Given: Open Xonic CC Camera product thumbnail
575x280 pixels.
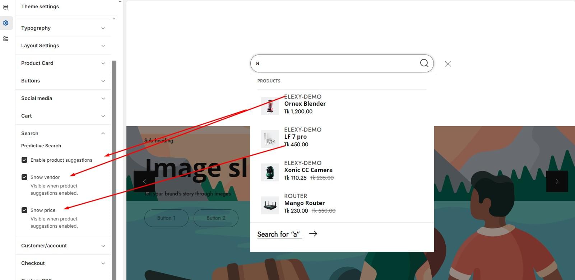Looking at the screenshot, I should [x=270, y=172].
